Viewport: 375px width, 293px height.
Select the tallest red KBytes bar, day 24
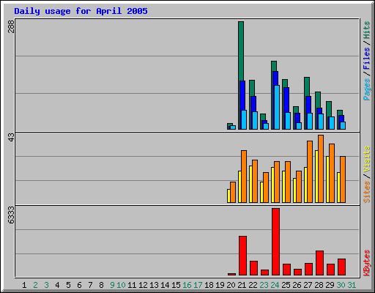(x=276, y=242)
